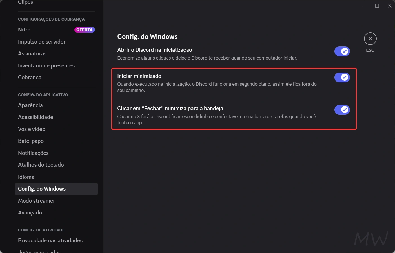395x253 pixels.
Task: Toggle off 'Iniciar minimizado'
Action: 342,77
